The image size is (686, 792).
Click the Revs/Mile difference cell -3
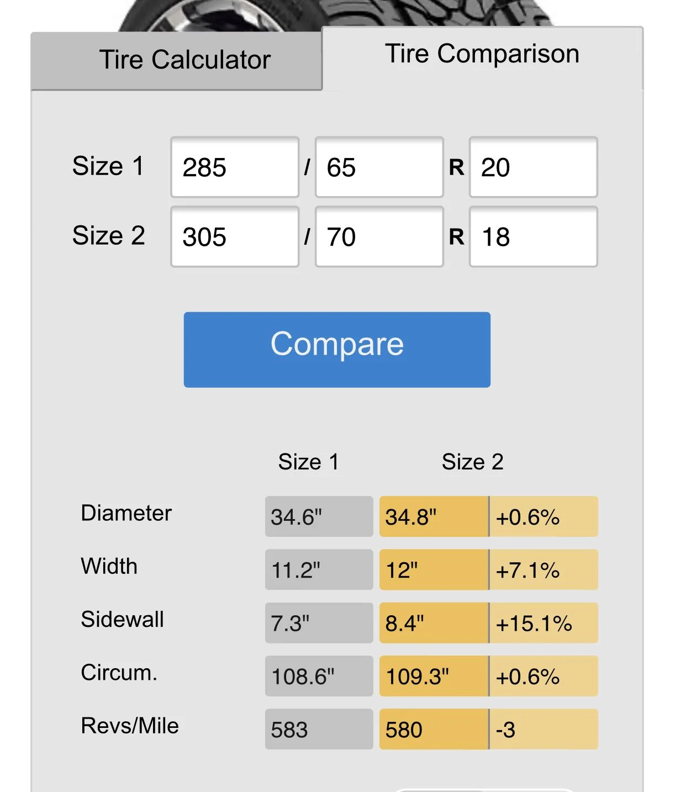pyautogui.click(x=543, y=729)
